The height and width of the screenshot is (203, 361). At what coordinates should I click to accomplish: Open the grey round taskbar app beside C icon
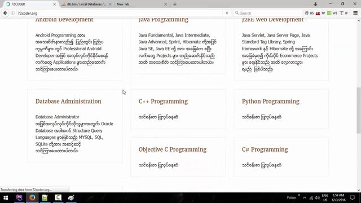point(71,198)
